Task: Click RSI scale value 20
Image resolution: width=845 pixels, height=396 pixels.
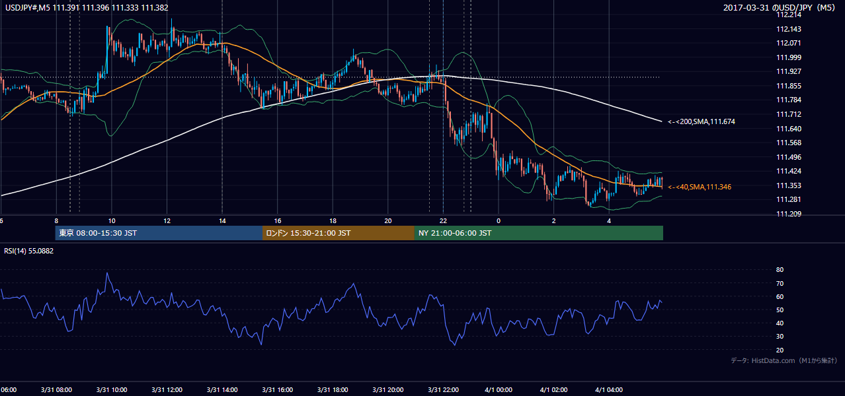Action: (780, 350)
